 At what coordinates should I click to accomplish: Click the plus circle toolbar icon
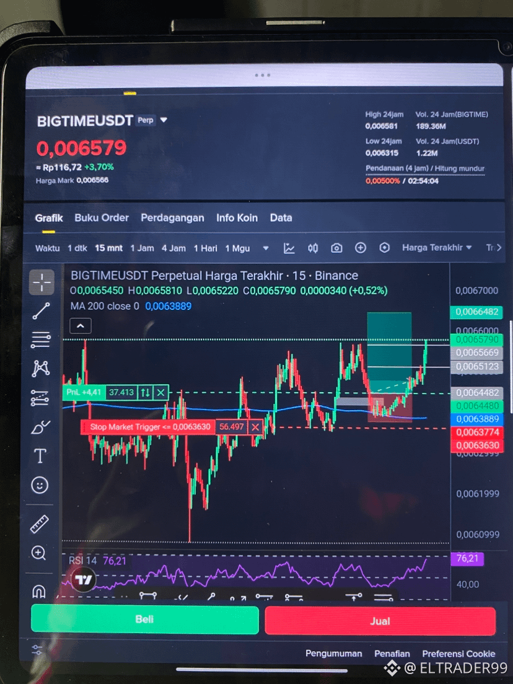(x=361, y=248)
